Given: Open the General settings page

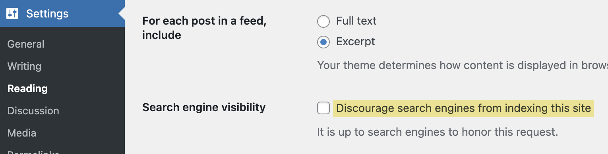Looking at the screenshot, I should coord(26,44).
